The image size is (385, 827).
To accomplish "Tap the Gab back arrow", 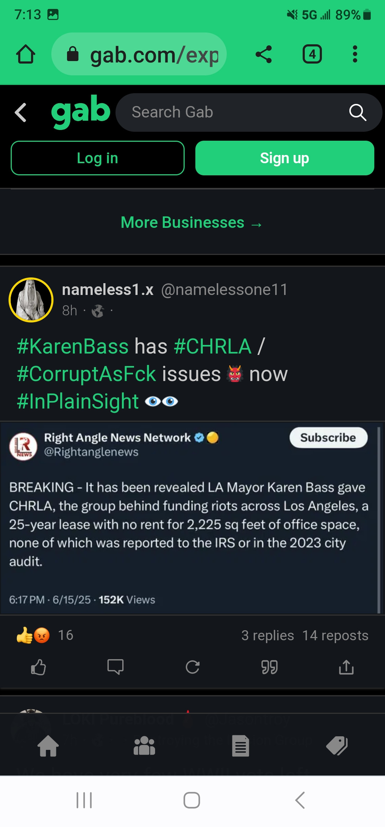I will (21, 112).
